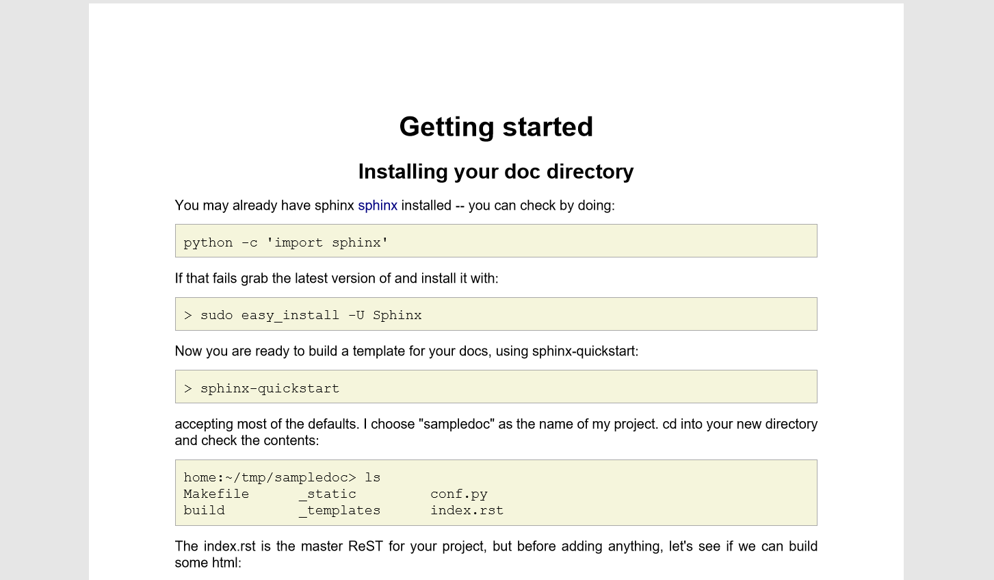Select build in the directory listing
Image resolution: width=994 pixels, height=580 pixels.
pyautogui.click(x=204, y=510)
